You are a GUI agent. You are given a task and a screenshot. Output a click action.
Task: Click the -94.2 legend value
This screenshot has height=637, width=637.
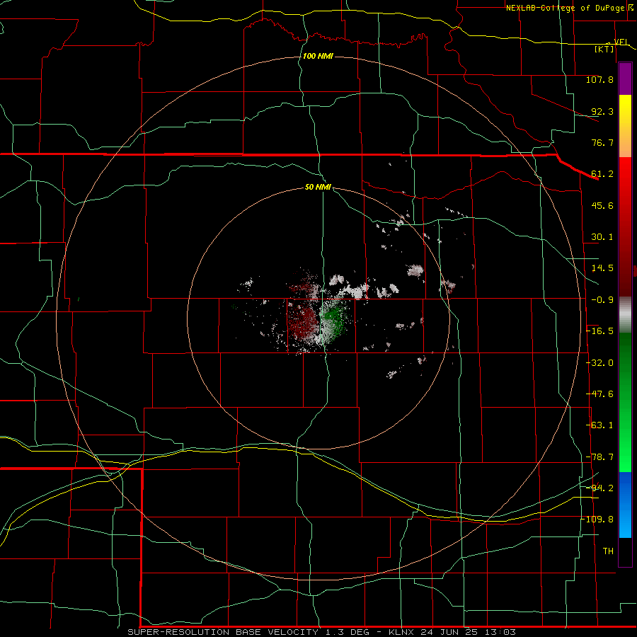pos(599,488)
